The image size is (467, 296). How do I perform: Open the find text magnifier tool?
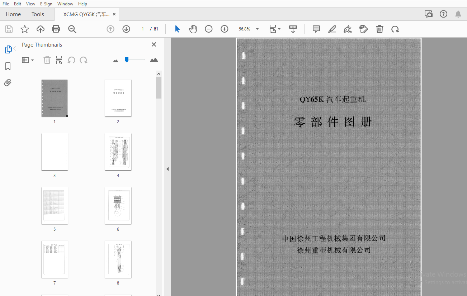click(72, 29)
